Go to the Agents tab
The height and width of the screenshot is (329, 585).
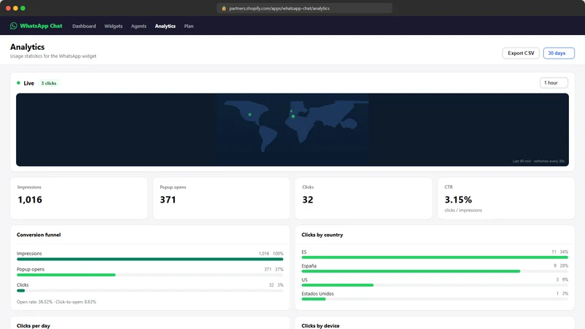tap(139, 26)
